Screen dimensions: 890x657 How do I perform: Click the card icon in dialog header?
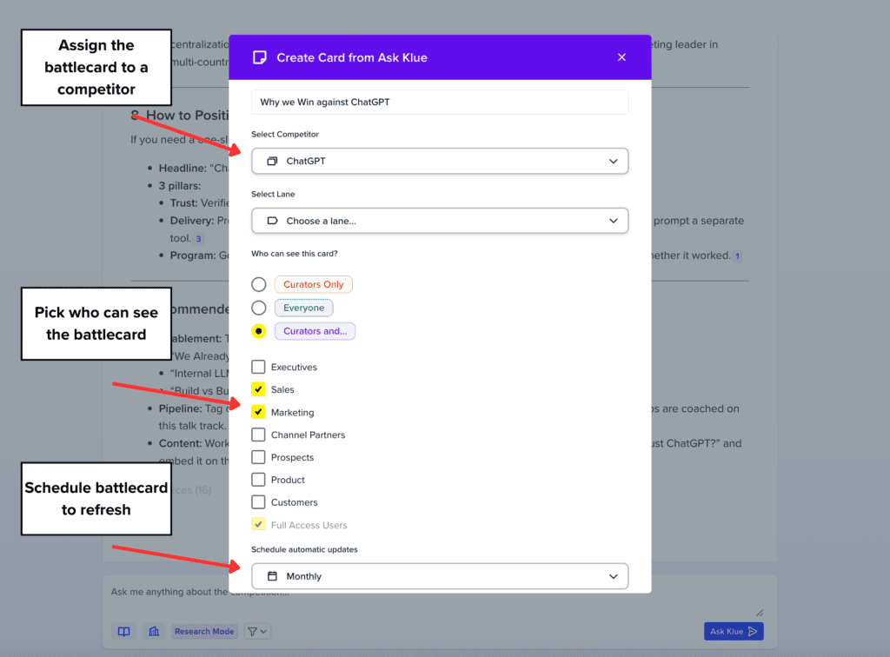259,57
